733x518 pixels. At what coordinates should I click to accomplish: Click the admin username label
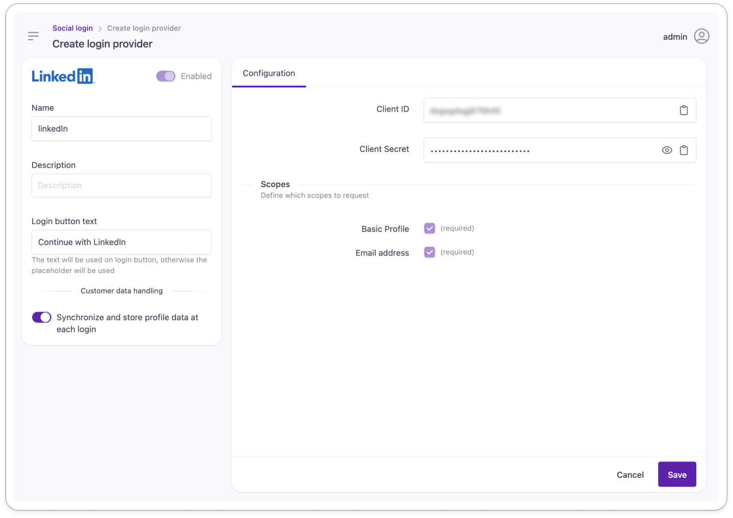[675, 37]
